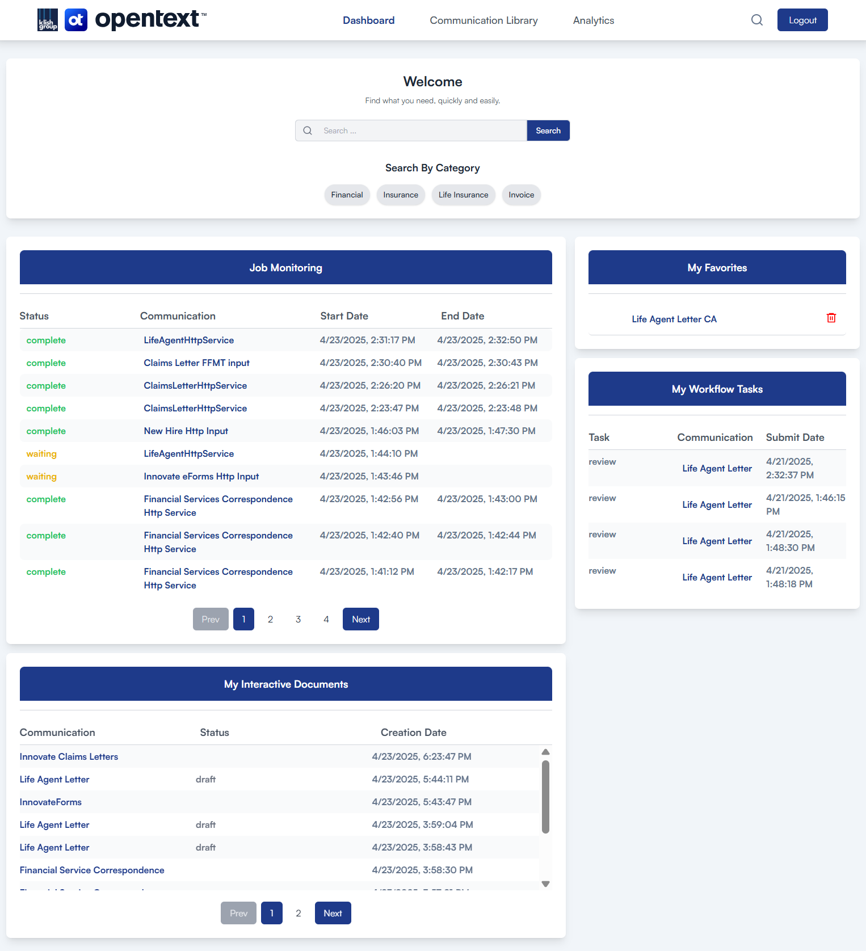Select Interactive Documents page 1 button

[x=272, y=913]
